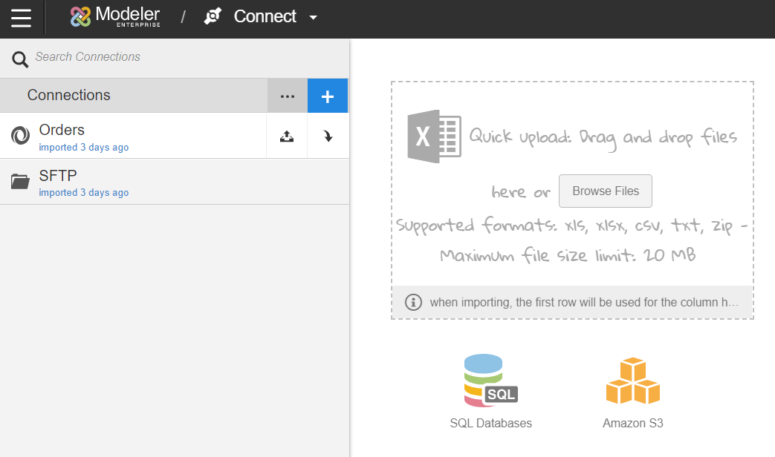Add a new connection with plus button
The height and width of the screenshot is (457, 775).
tap(328, 96)
